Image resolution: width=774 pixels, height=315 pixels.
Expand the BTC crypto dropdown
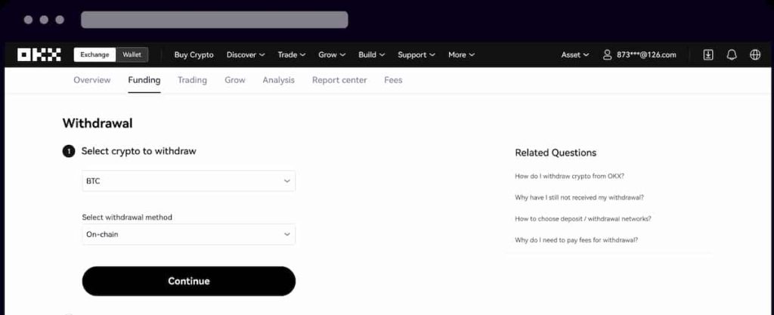pos(188,181)
